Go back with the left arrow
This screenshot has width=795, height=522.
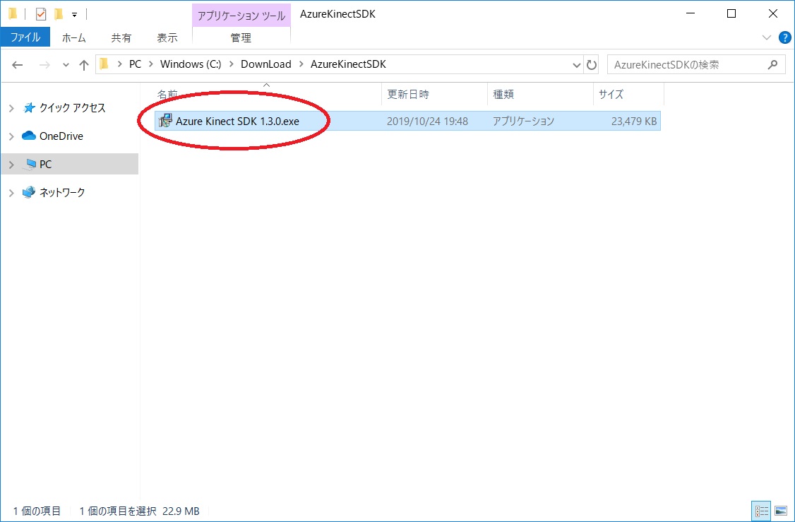18,64
